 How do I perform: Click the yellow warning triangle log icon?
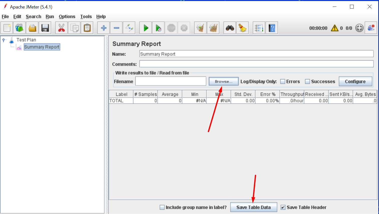(335, 28)
